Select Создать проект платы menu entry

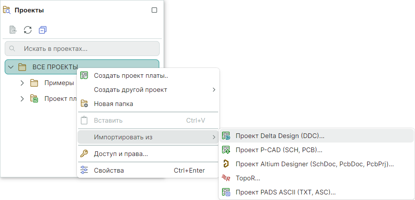pos(131,76)
